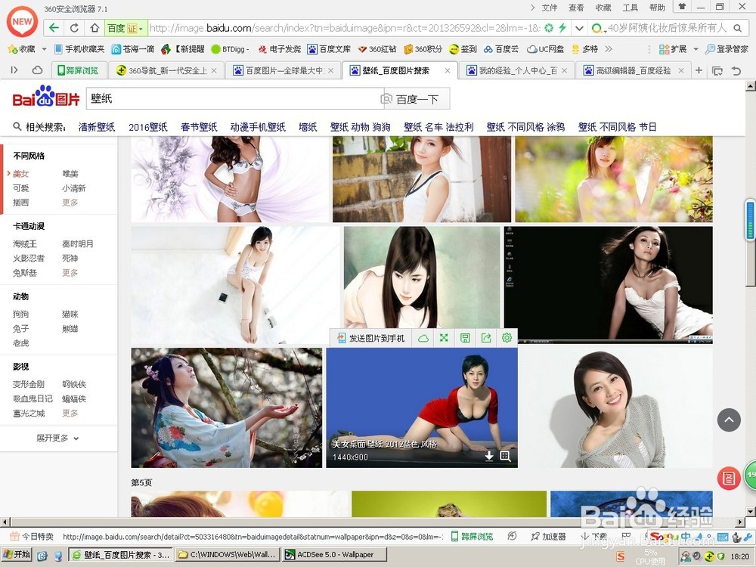Click the cloud save icon on image toolbar

point(423,338)
